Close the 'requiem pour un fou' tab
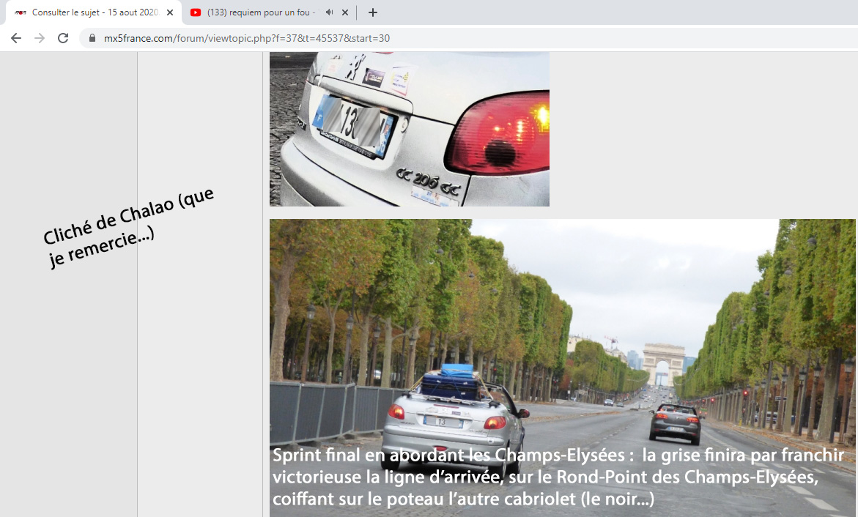Screen dimensions: 858x517 [344, 12]
